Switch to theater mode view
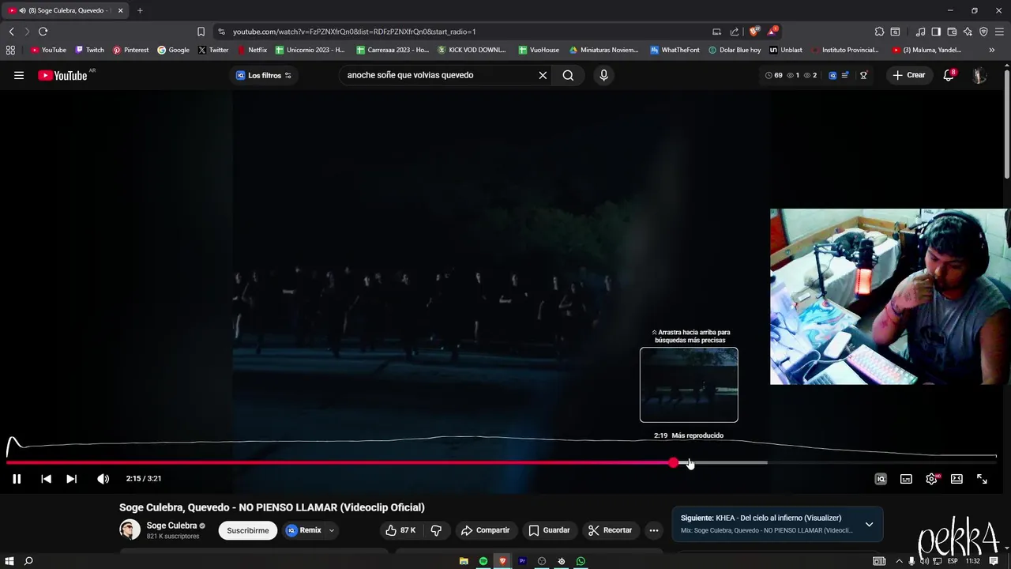The height and width of the screenshot is (569, 1011). (957, 479)
